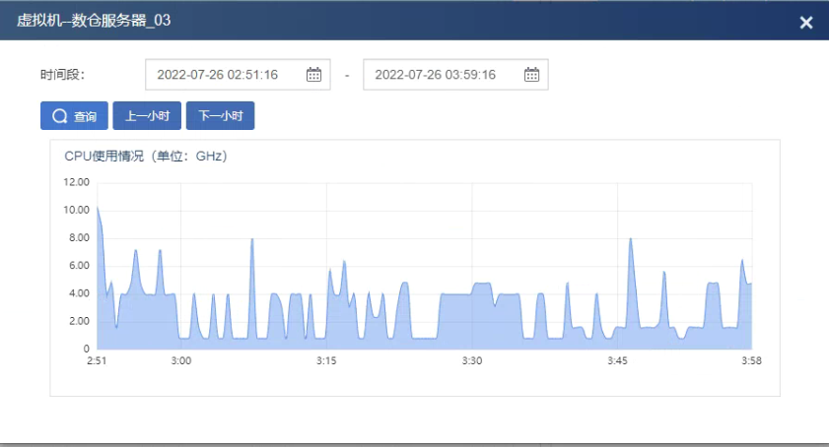
Task: Click the magnifier icon in 查询 button
Action: point(59,117)
